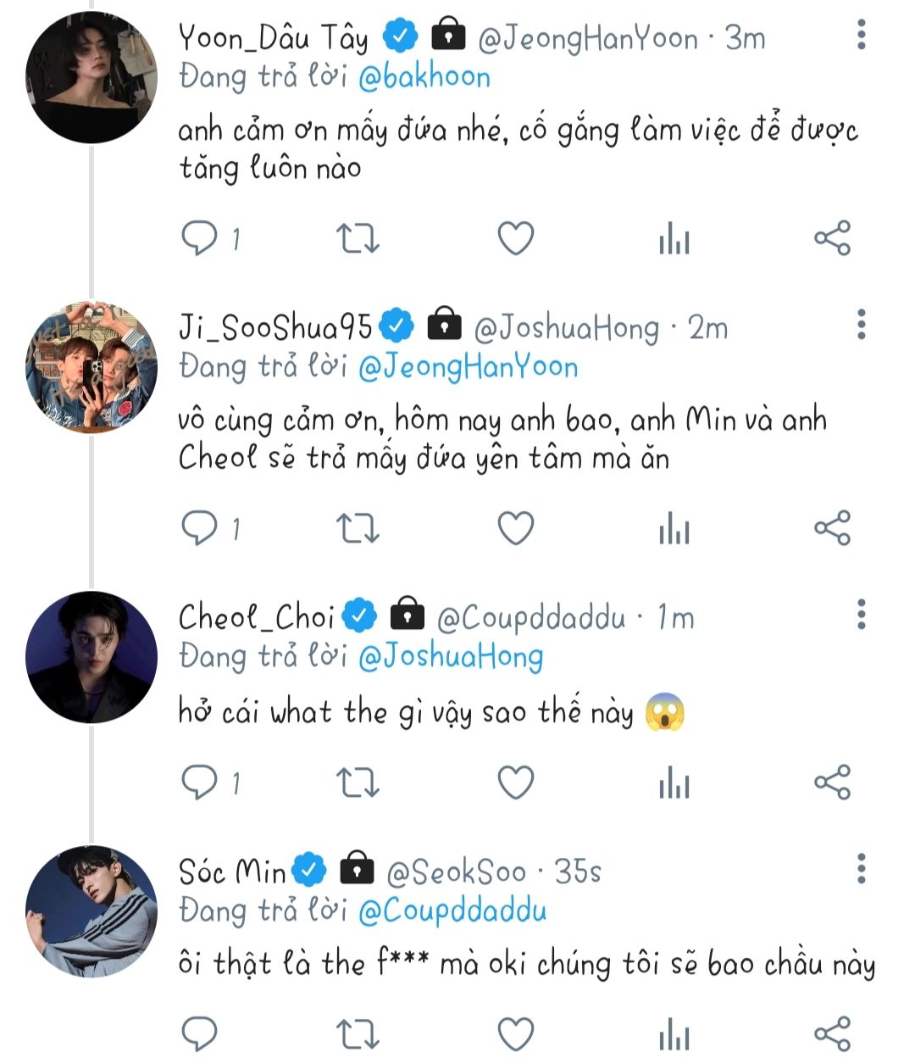Open Ji_SooShua95's avatar

pyautogui.click(x=91, y=367)
